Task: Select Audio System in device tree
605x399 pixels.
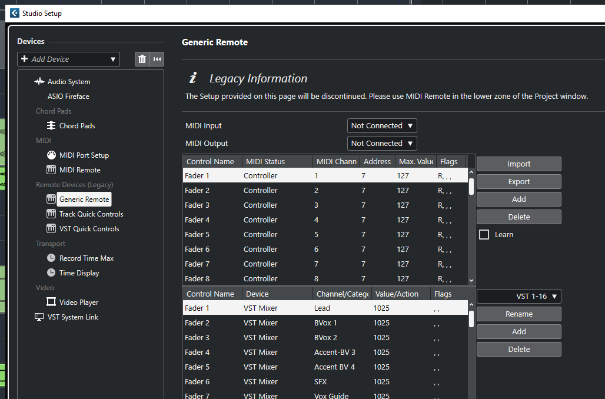Action: tap(69, 81)
